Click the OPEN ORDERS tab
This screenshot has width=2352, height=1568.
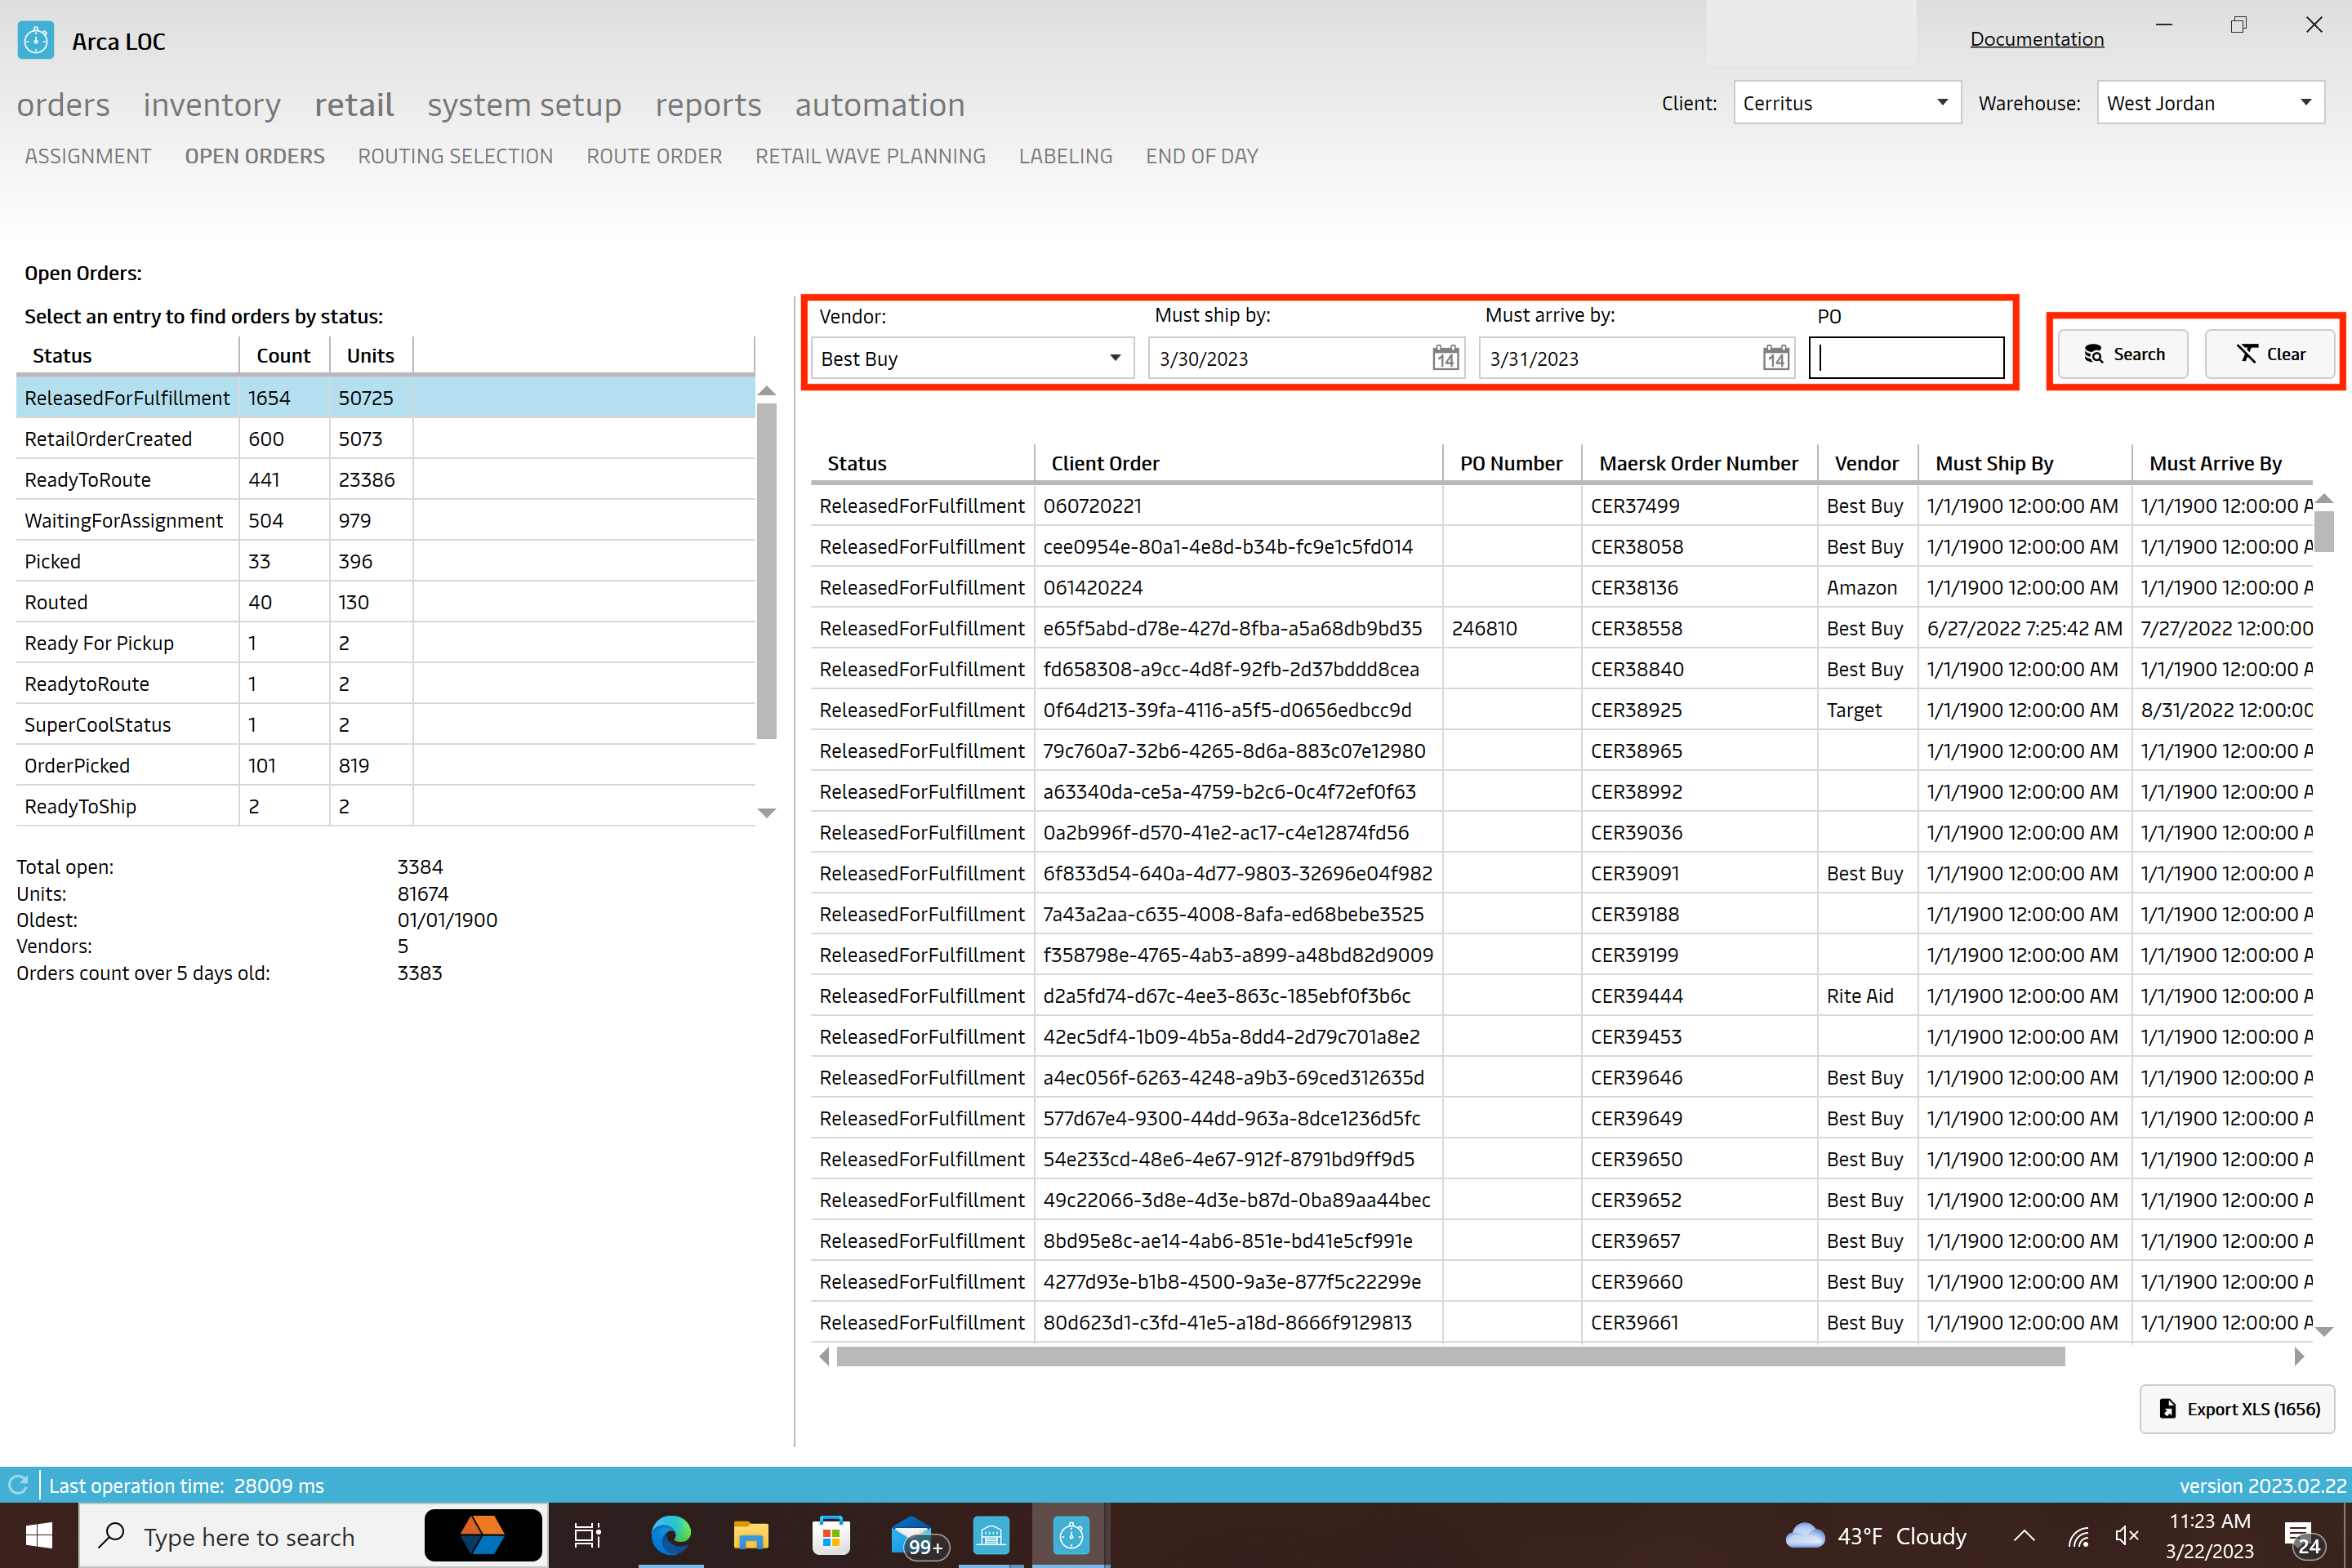pyautogui.click(x=252, y=156)
